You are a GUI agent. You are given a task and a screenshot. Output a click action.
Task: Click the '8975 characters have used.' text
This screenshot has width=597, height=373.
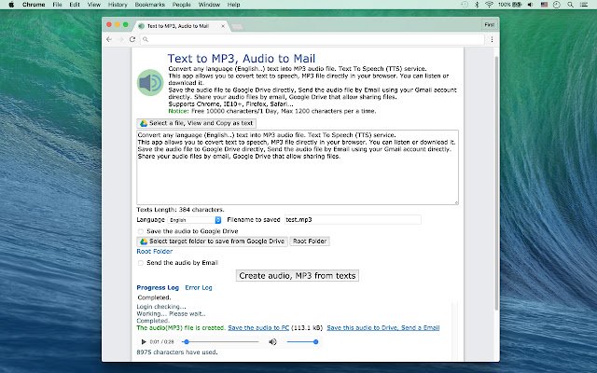[177, 352]
